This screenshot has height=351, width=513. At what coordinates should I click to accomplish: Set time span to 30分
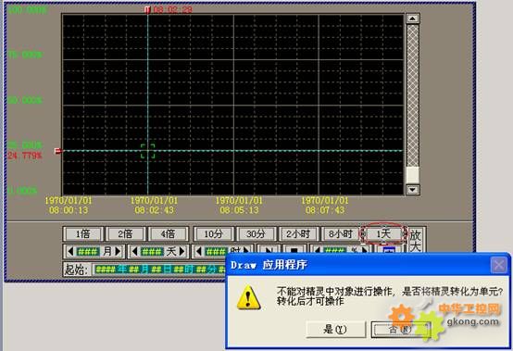(256, 234)
